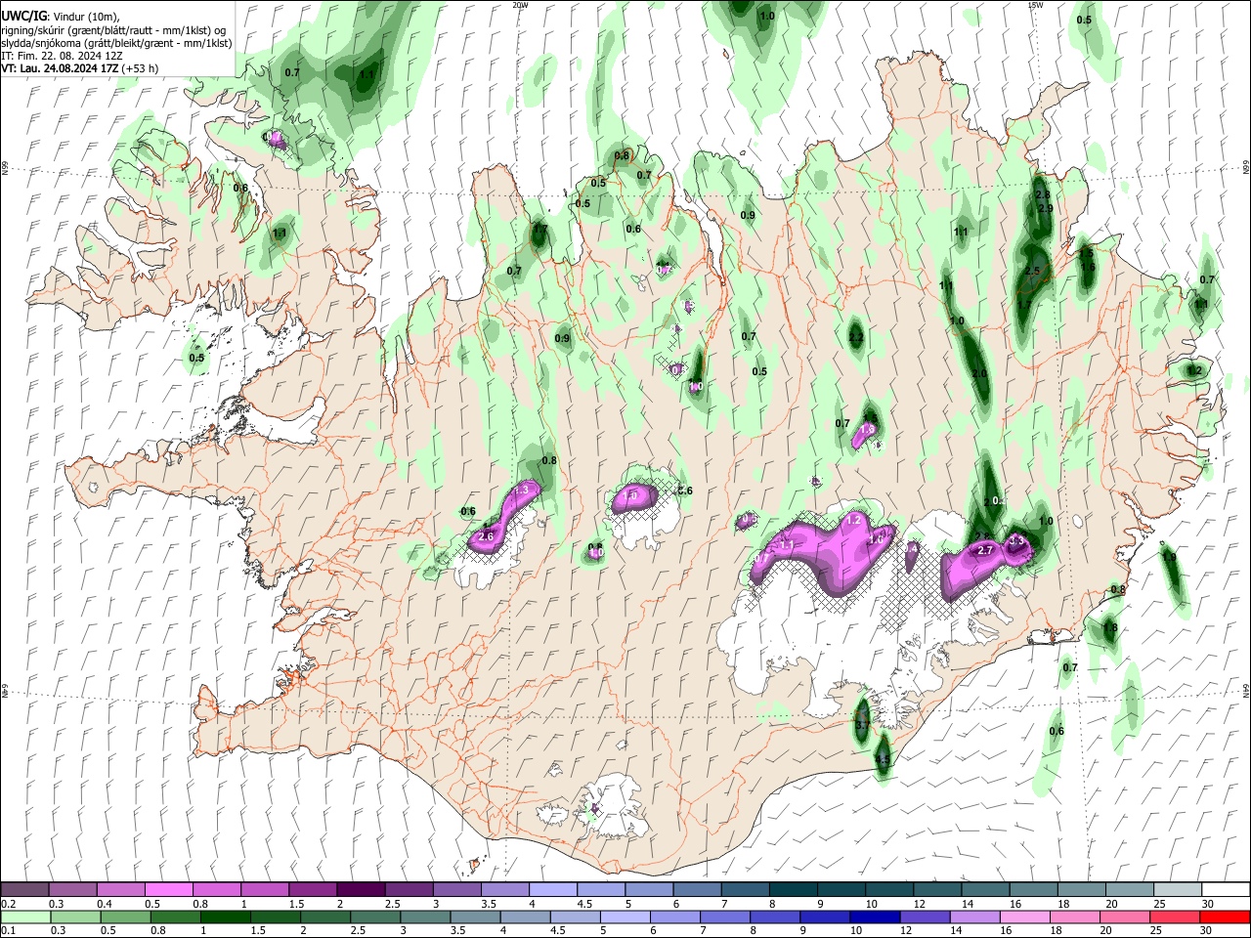Click the 2.7 value in the purple snow area
This screenshot has width=1251, height=938.
(x=985, y=550)
